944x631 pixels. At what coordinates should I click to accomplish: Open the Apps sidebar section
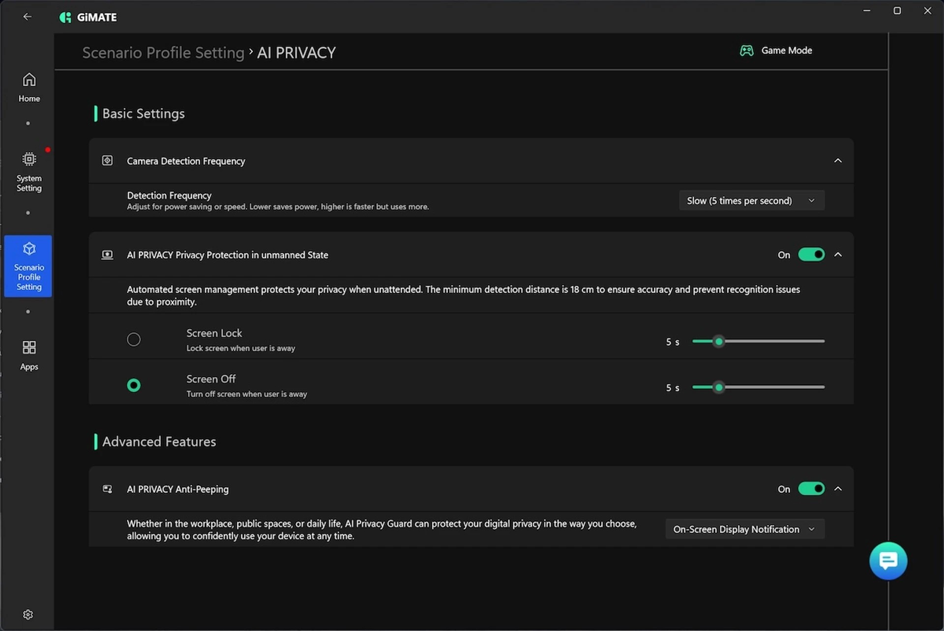click(x=29, y=355)
